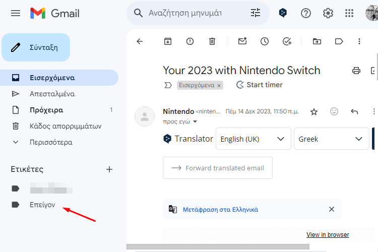Report this email as spam
The image size is (378, 252).
point(190,41)
